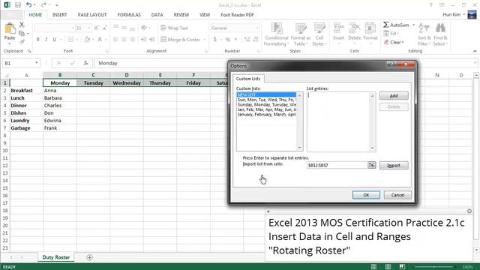The width and height of the screenshot is (480, 270).
Task: Click Merge & Center button
Action: 181,40
